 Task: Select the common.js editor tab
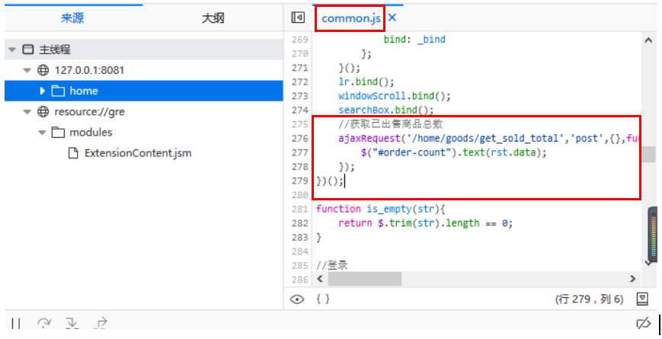[351, 18]
